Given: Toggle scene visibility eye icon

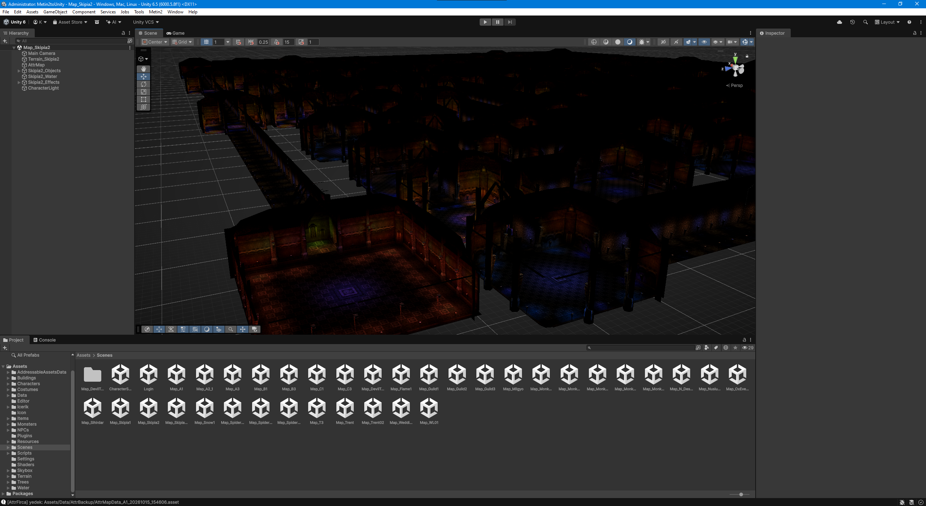Looking at the screenshot, I should coord(704,42).
